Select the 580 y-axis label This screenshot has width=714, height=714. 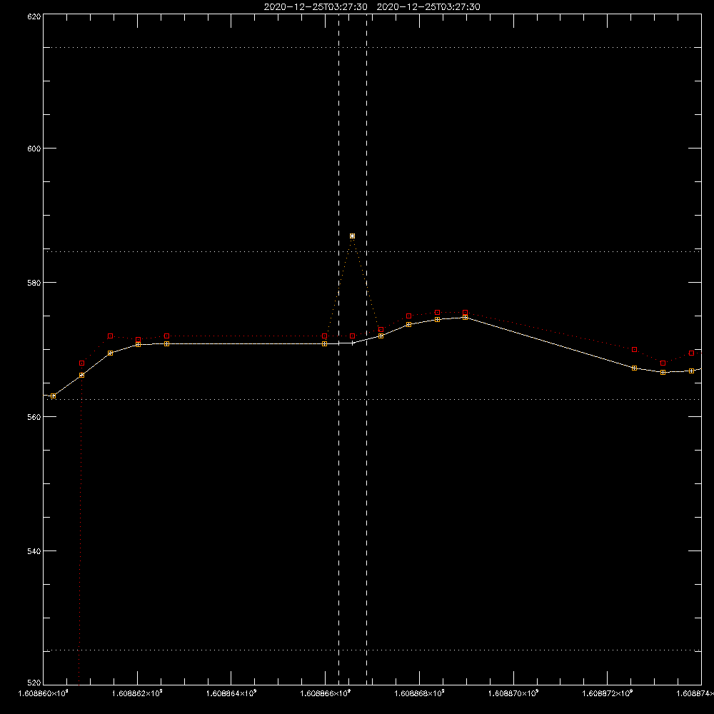click(x=35, y=283)
